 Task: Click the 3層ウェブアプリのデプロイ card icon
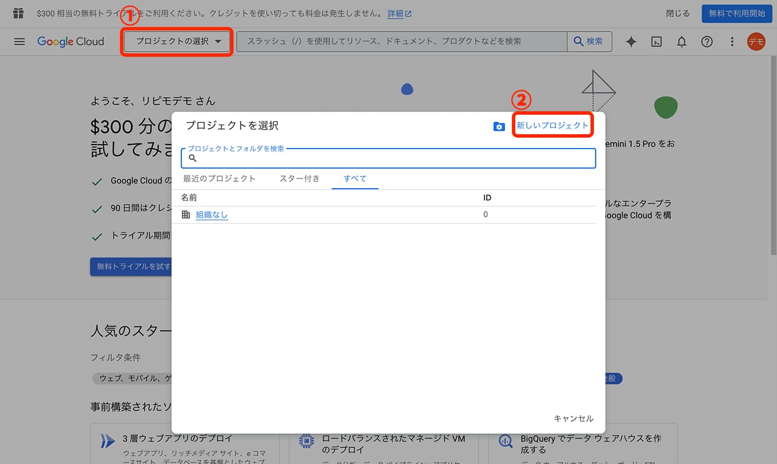(108, 441)
